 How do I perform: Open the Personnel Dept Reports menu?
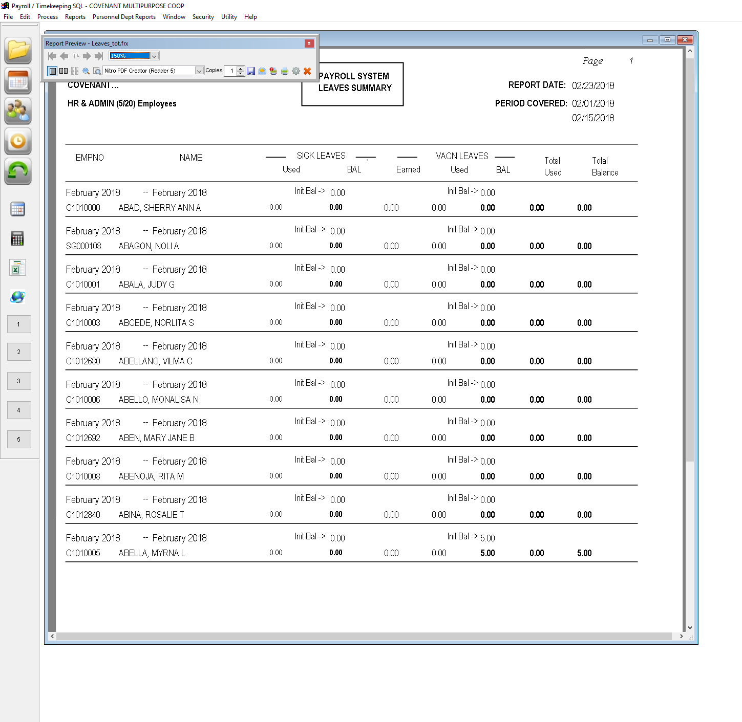(124, 17)
